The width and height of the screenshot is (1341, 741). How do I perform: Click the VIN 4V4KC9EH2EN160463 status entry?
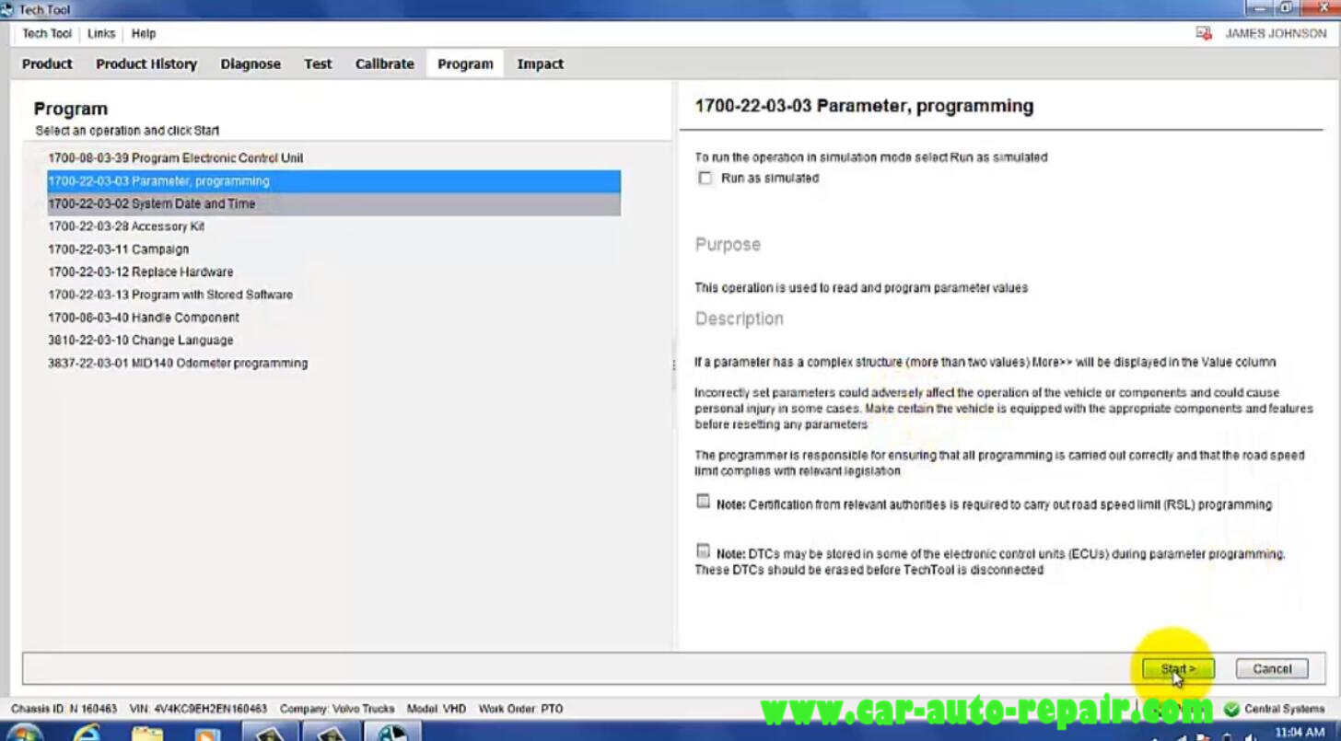point(198,709)
